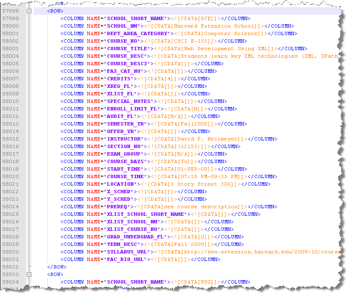Select line number 58000 in the margin
The height and width of the screenshot is (294, 347).
pos(10,26)
